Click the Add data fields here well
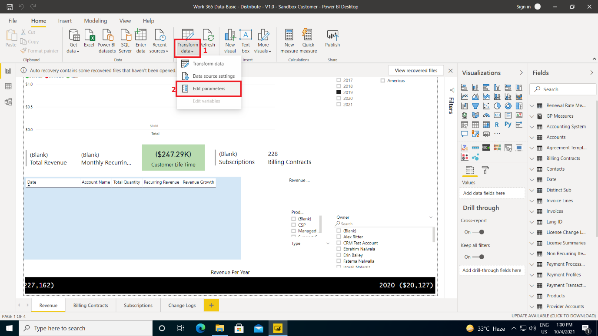598x336 pixels. coord(492,193)
